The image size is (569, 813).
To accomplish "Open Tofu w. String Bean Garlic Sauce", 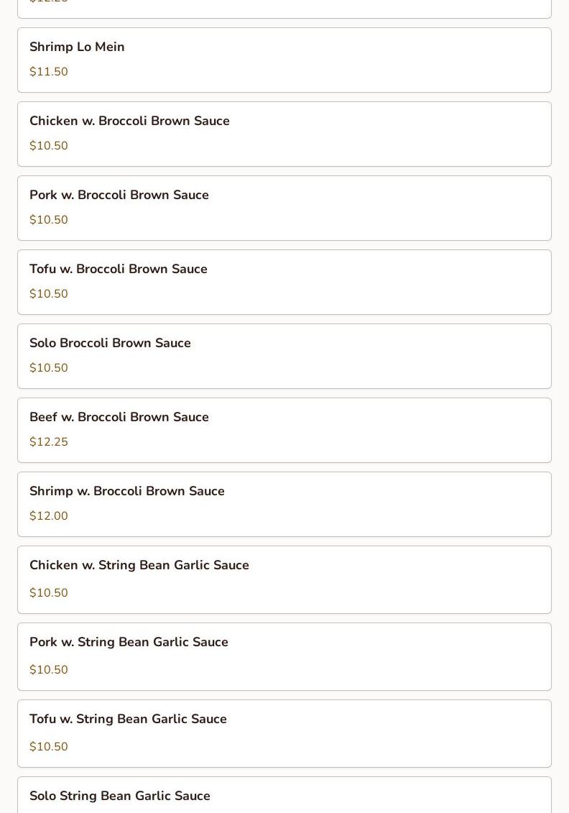I will click(x=128, y=720).
